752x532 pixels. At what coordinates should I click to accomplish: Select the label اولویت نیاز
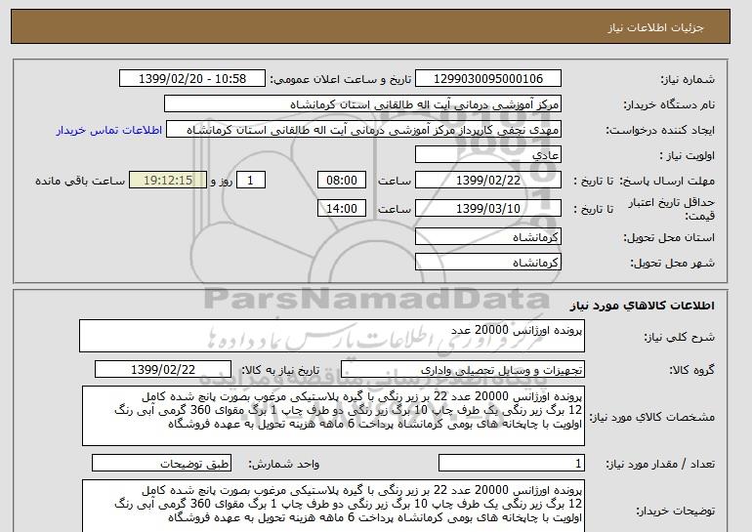687,155
